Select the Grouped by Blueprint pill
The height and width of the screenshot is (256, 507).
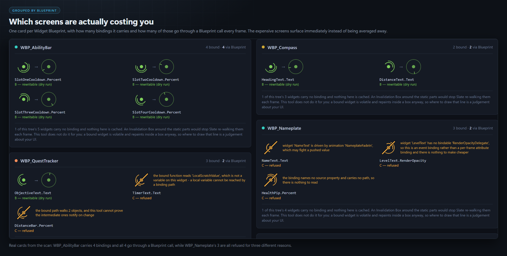coord(35,11)
